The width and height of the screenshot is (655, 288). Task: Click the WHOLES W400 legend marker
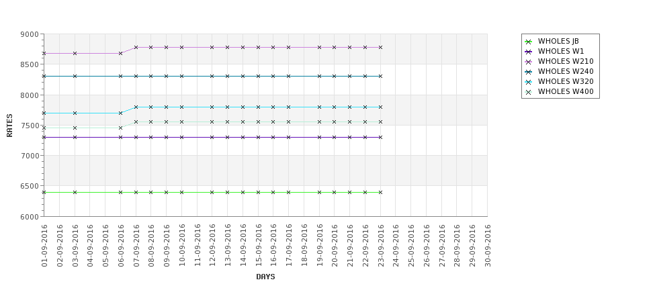click(529, 92)
